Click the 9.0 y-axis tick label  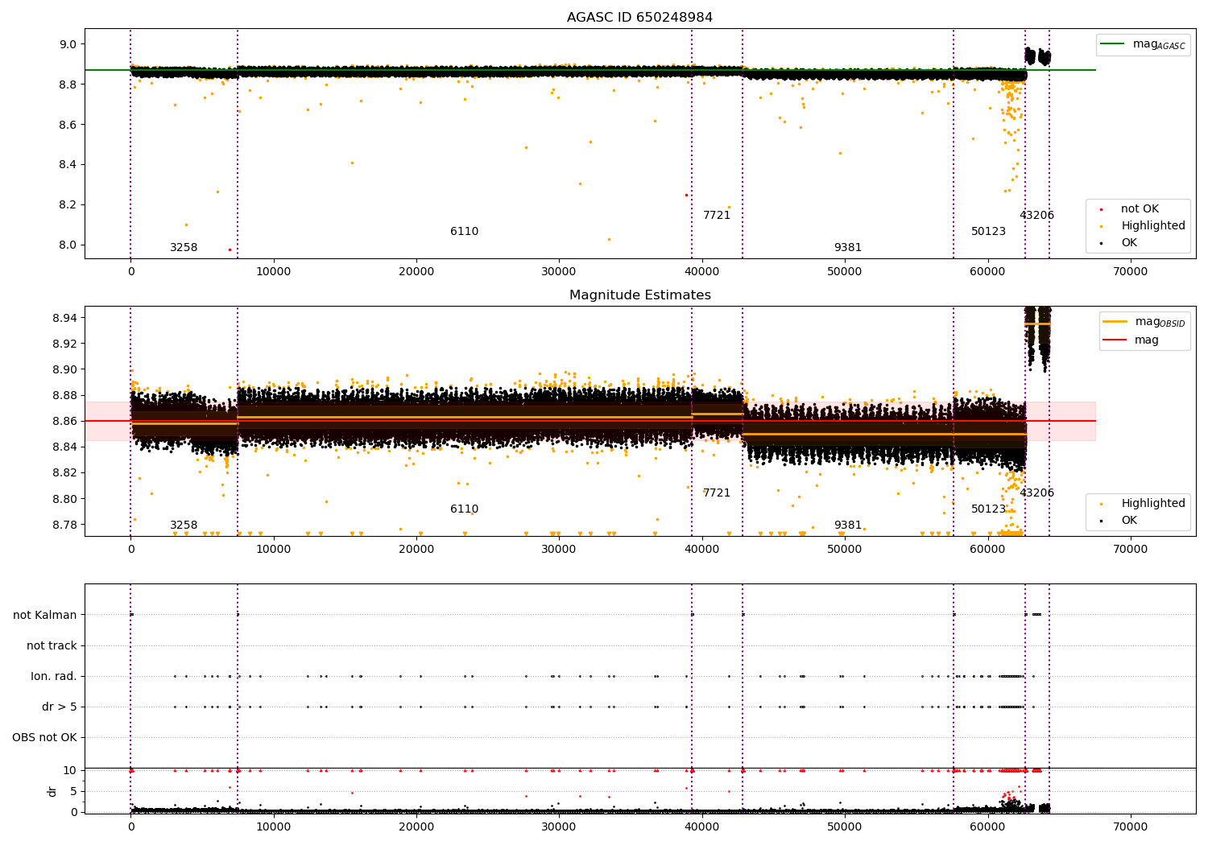68,45
